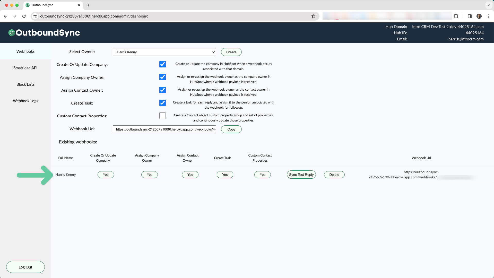
Task: Expand the tab search chevron
Action: (x=489, y=5)
